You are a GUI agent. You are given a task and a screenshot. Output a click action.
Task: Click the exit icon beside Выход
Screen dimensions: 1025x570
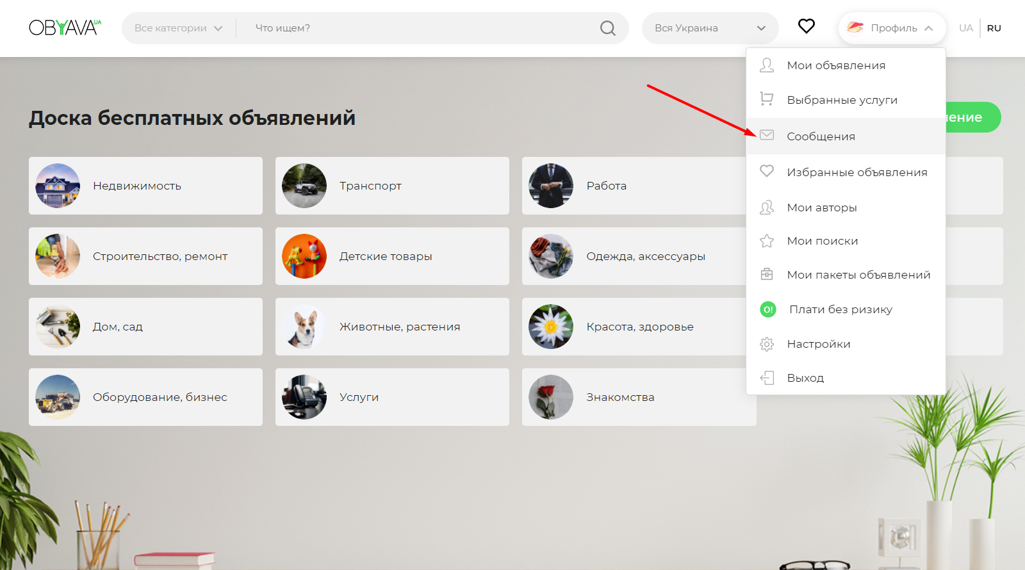767,378
